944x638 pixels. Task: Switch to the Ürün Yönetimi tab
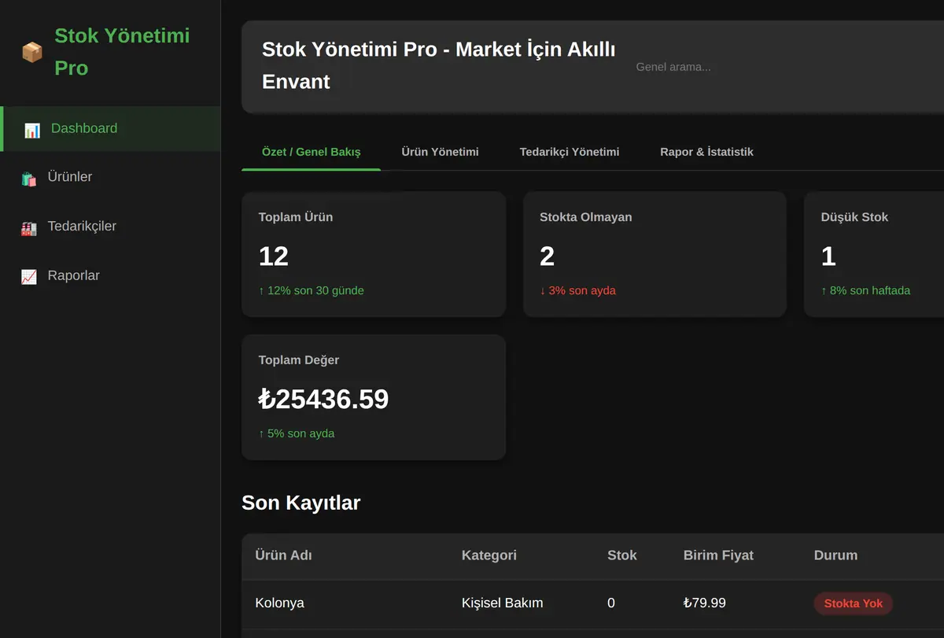coord(440,152)
